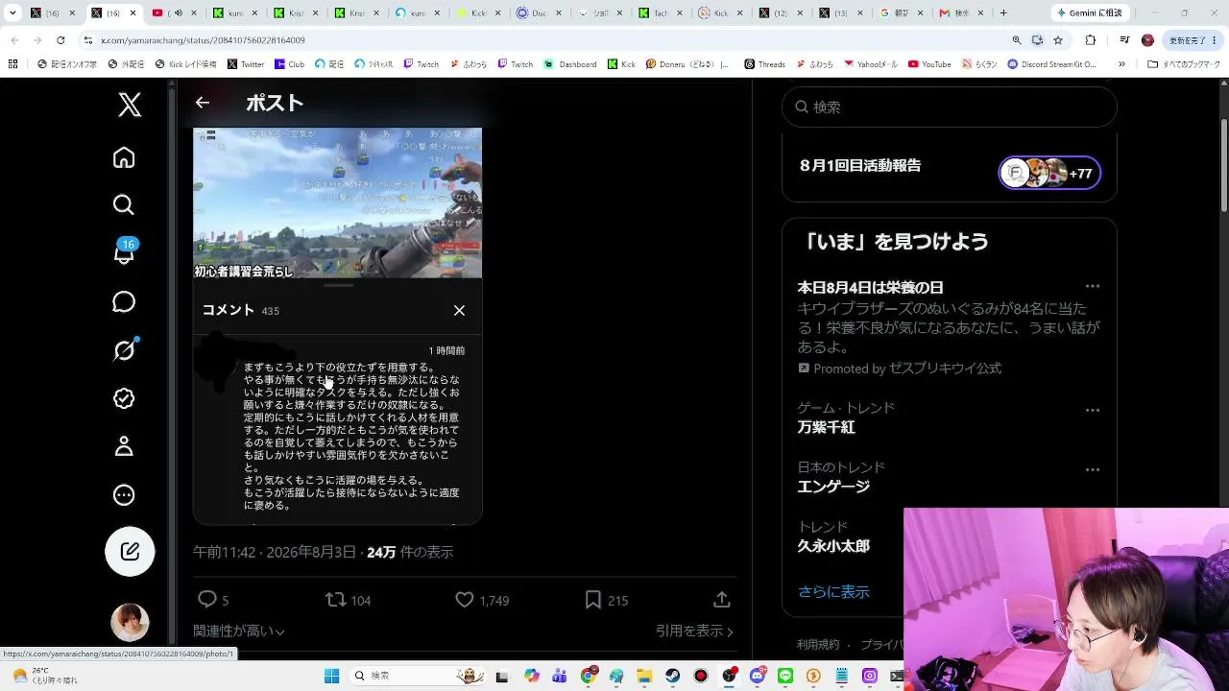Open the 万紫千紅 trend
The image size is (1229, 691).
[x=826, y=427]
